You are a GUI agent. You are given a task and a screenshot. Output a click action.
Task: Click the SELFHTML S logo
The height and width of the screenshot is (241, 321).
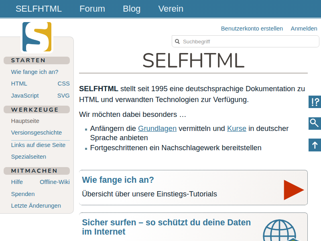(37, 37)
